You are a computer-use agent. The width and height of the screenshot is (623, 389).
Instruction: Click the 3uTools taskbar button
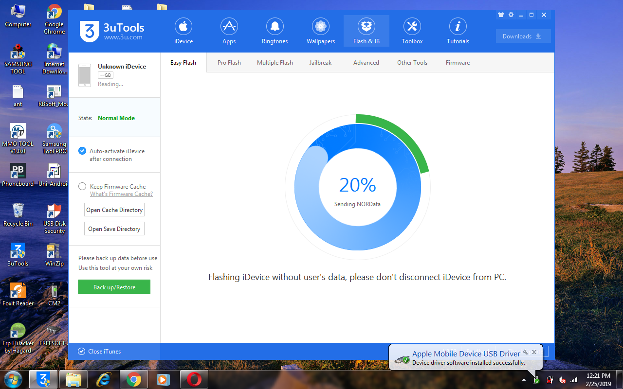click(44, 379)
